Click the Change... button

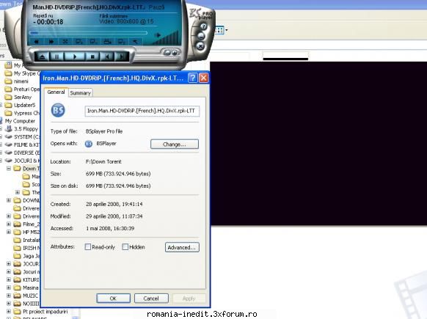(175, 144)
